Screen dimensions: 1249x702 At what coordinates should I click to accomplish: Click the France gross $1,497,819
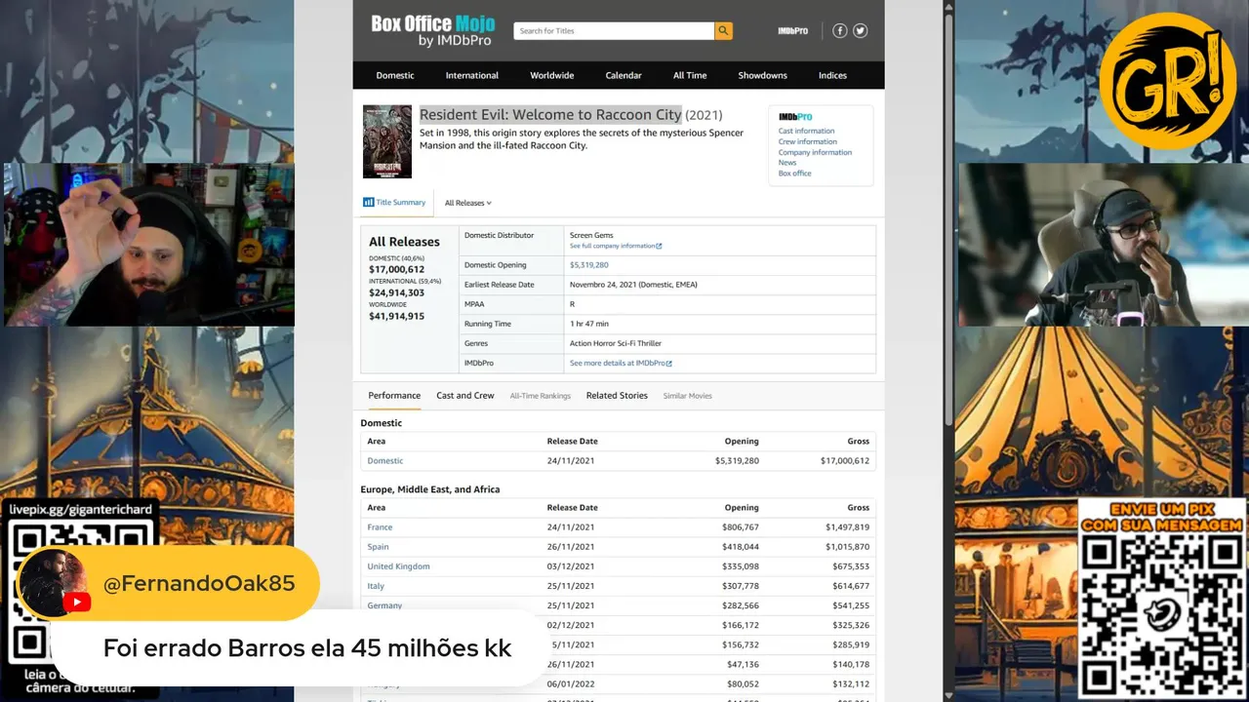tap(847, 527)
